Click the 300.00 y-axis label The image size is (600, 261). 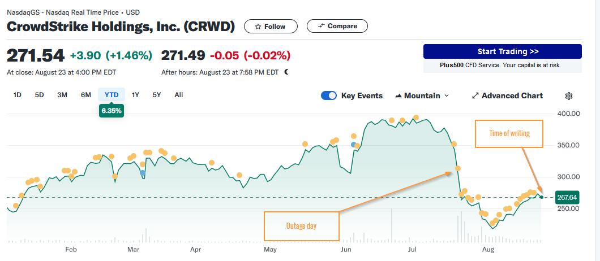point(568,177)
